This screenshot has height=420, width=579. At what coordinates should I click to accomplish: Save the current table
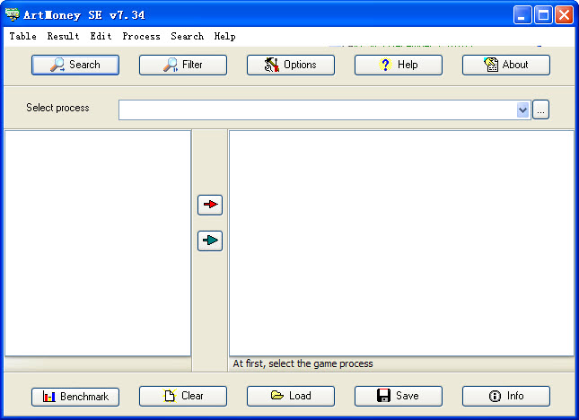pos(399,396)
